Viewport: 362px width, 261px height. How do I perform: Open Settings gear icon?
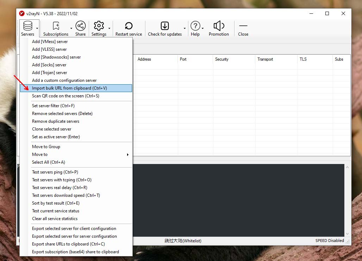(x=99, y=26)
